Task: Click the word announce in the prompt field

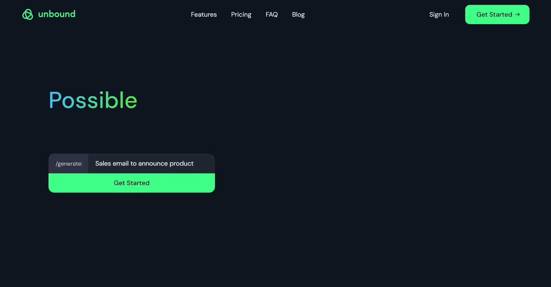Action: click(153, 164)
